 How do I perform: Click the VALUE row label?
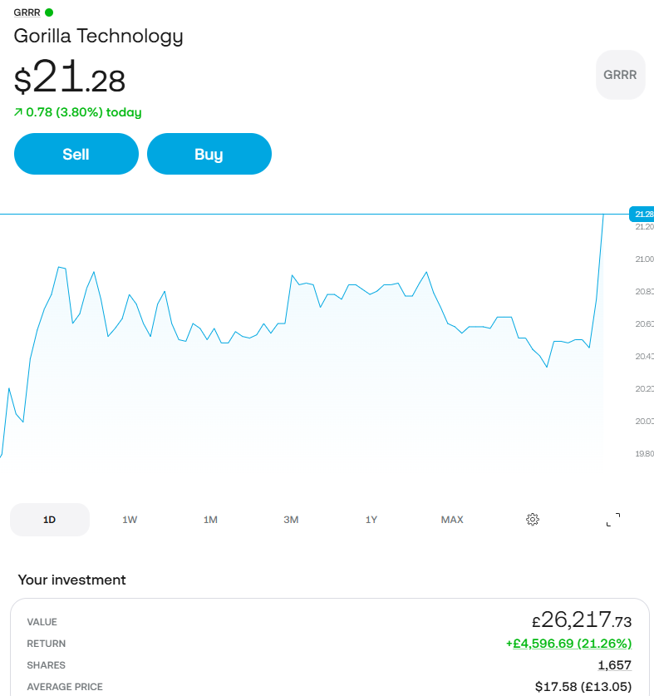point(42,622)
